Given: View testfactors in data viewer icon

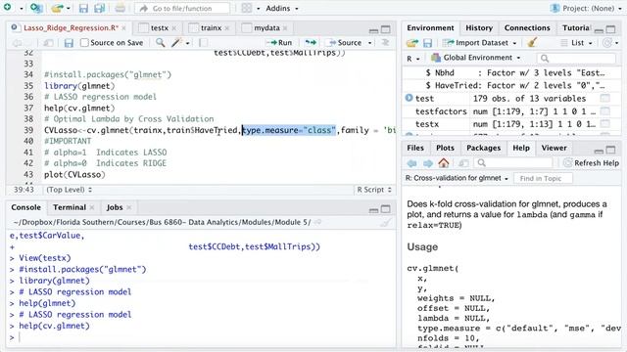Looking at the screenshot, I should (605, 111).
